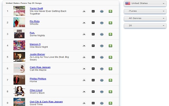
Task: Play preview of Taylor Swift song
Action: point(84,11)
